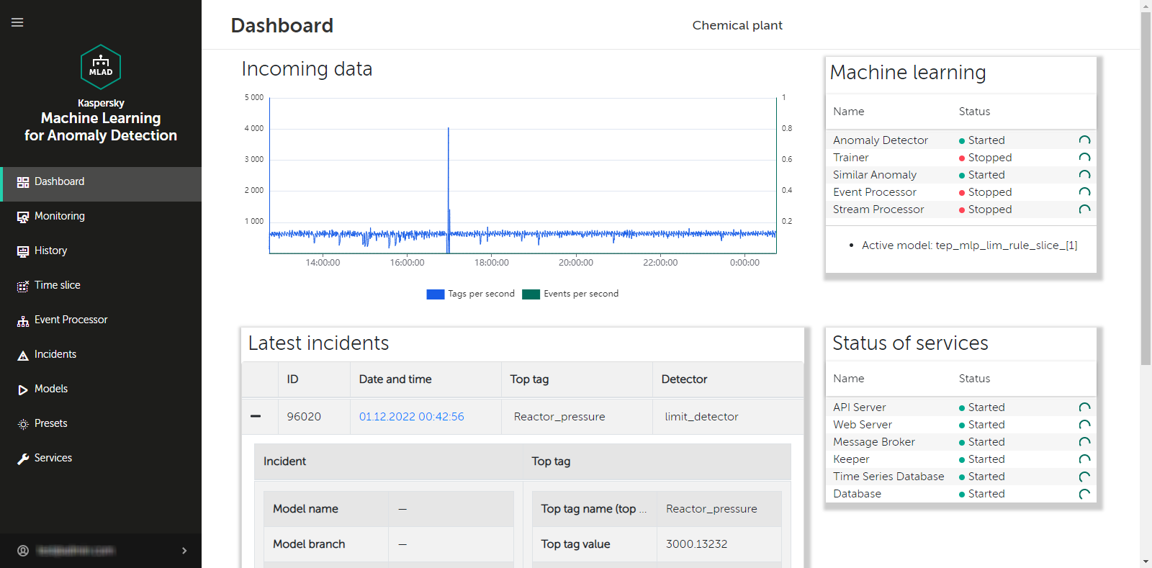Viewport: 1152px width, 568px height.
Task: Toggle Tags per second legend series
Action: click(x=471, y=294)
